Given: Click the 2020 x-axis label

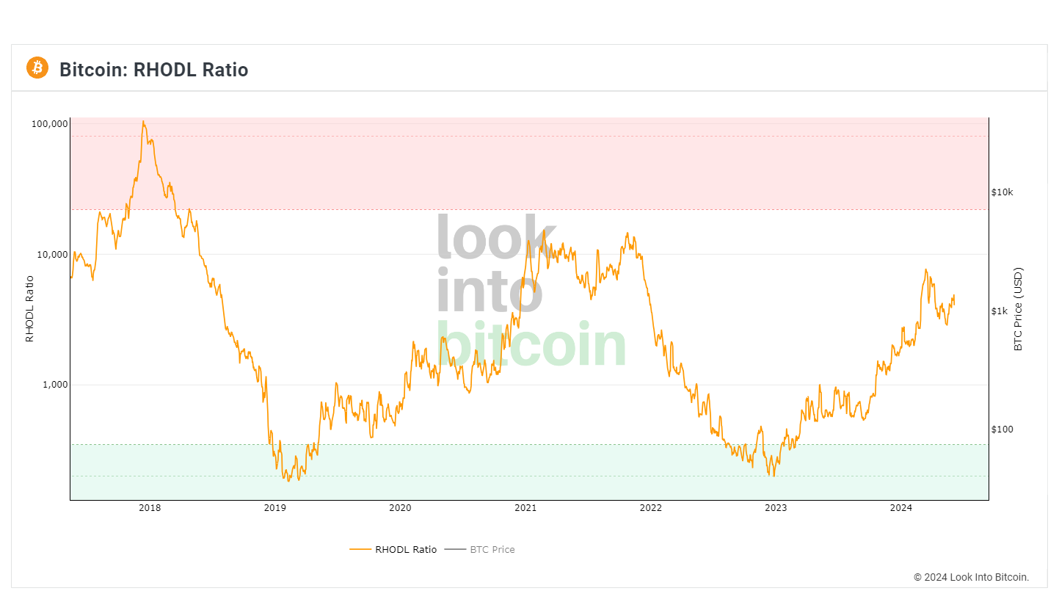Looking at the screenshot, I should click(400, 508).
